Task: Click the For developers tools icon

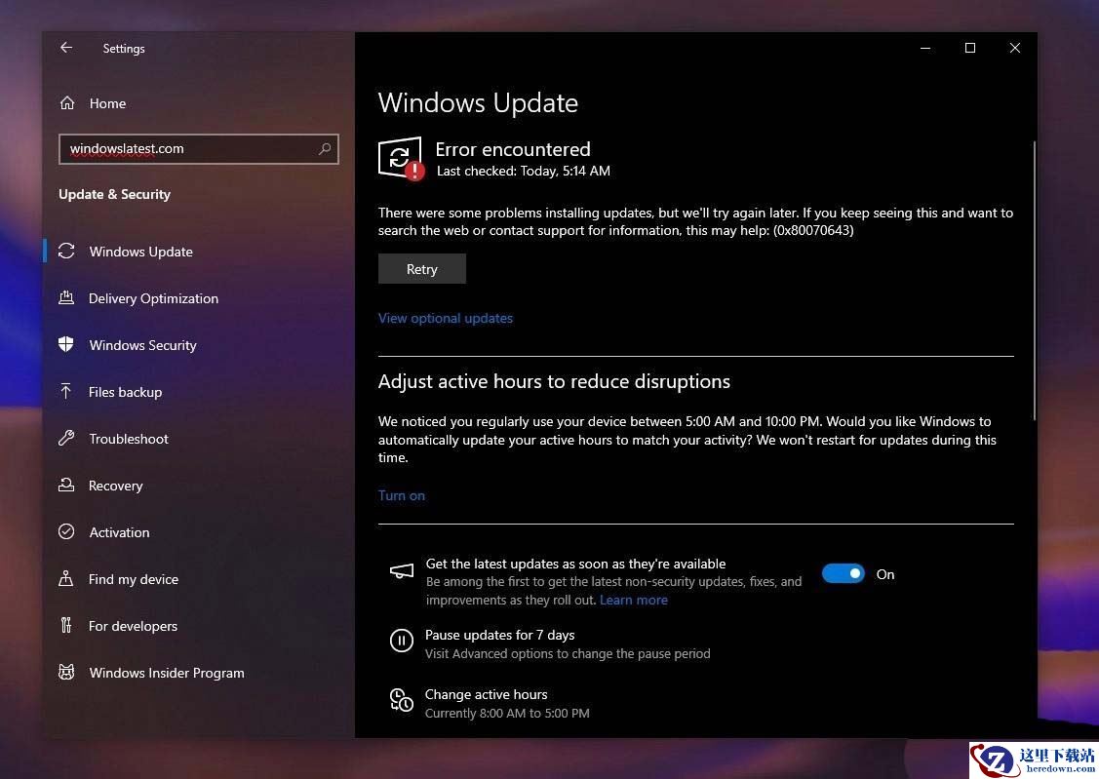Action: click(66, 625)
